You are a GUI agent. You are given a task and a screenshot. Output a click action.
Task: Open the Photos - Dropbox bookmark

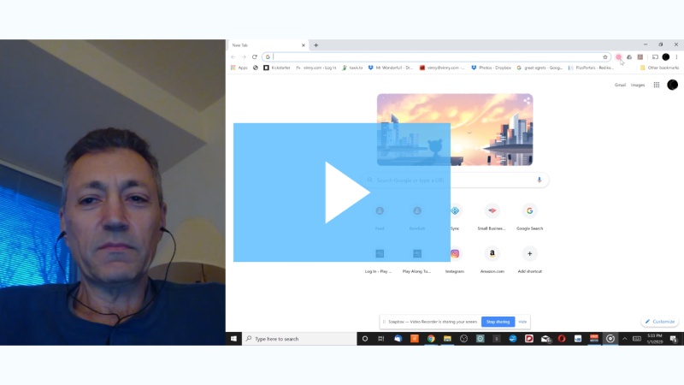pos(491,68)
